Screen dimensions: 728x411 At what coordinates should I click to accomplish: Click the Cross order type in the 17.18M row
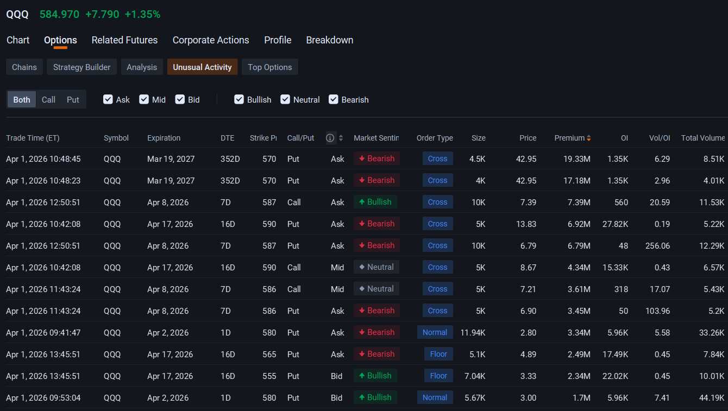[x=438, y=180]
